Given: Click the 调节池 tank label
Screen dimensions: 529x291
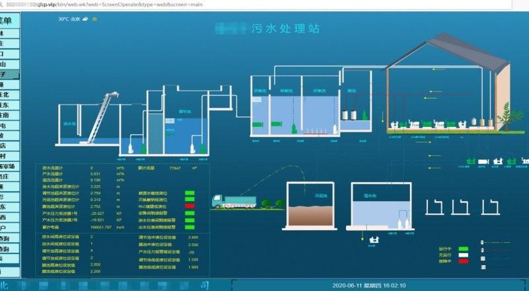Looking at the screenshot, I should click(x=184, y=112).
